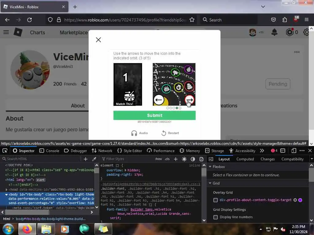Open the Firefox extensions puzzle icon

coord(285,20)
